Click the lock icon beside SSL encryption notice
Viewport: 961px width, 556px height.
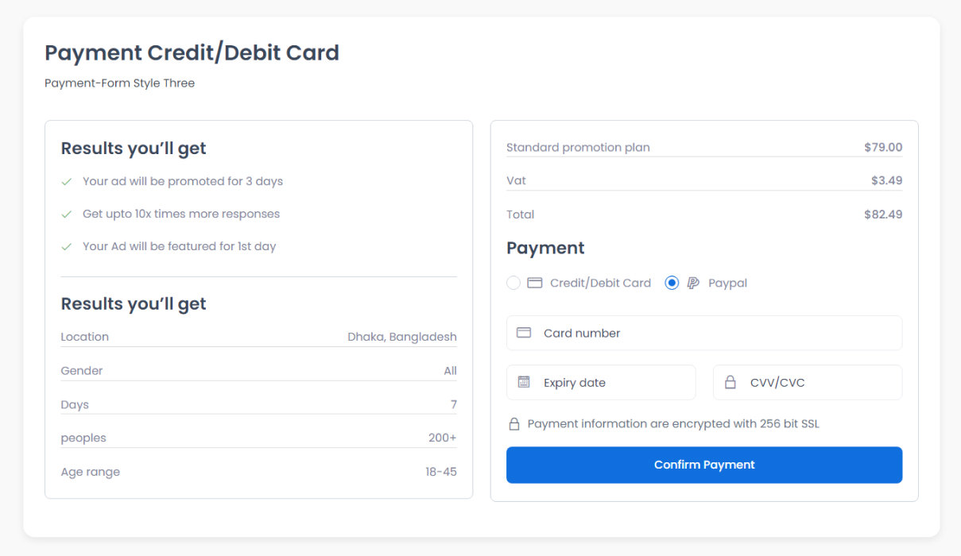tap(514, 424)
